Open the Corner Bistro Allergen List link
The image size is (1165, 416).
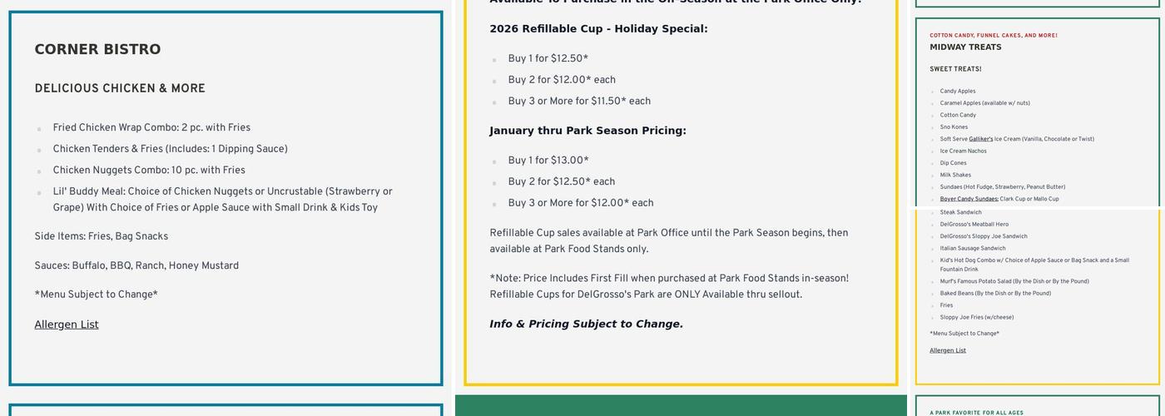click(x=67, y=324)
